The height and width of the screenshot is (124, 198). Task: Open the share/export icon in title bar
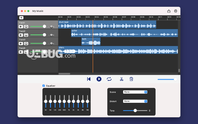click(169, 11)
